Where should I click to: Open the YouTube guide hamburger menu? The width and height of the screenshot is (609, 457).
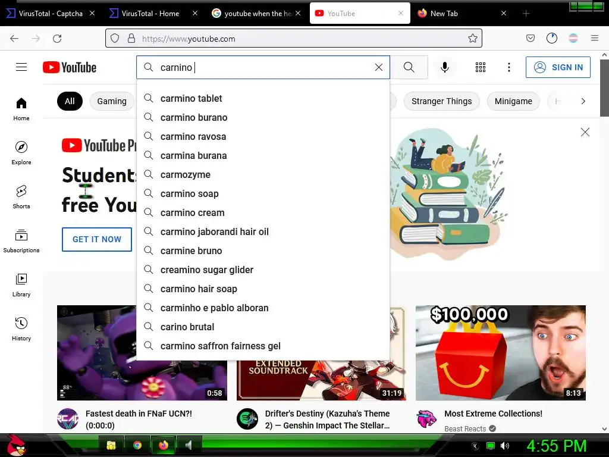tap(21, 67)
